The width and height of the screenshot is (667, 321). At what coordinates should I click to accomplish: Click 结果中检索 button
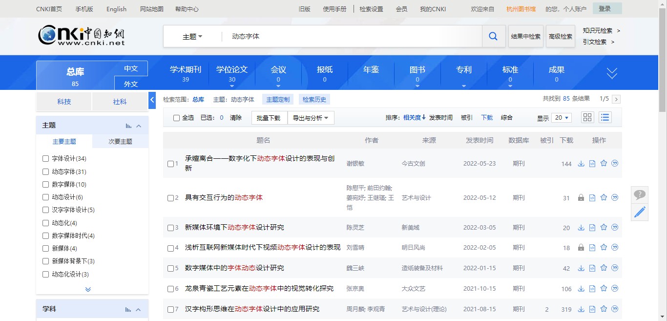pyautogui.click(x=526, y=36)
